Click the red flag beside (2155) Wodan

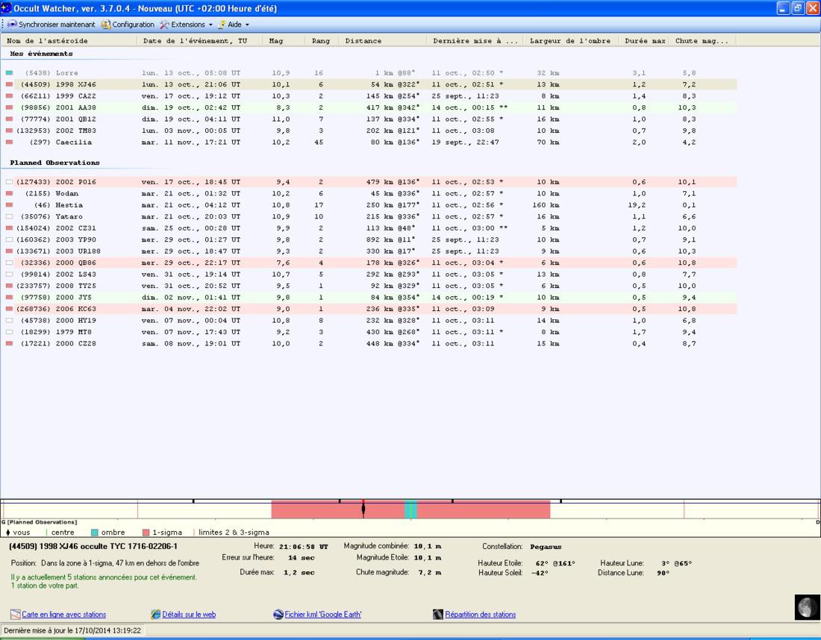[10, 194]
